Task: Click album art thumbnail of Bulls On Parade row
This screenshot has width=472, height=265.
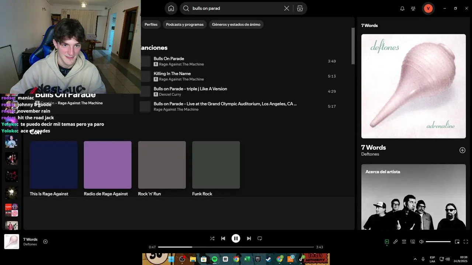Action: click(145, 61)
